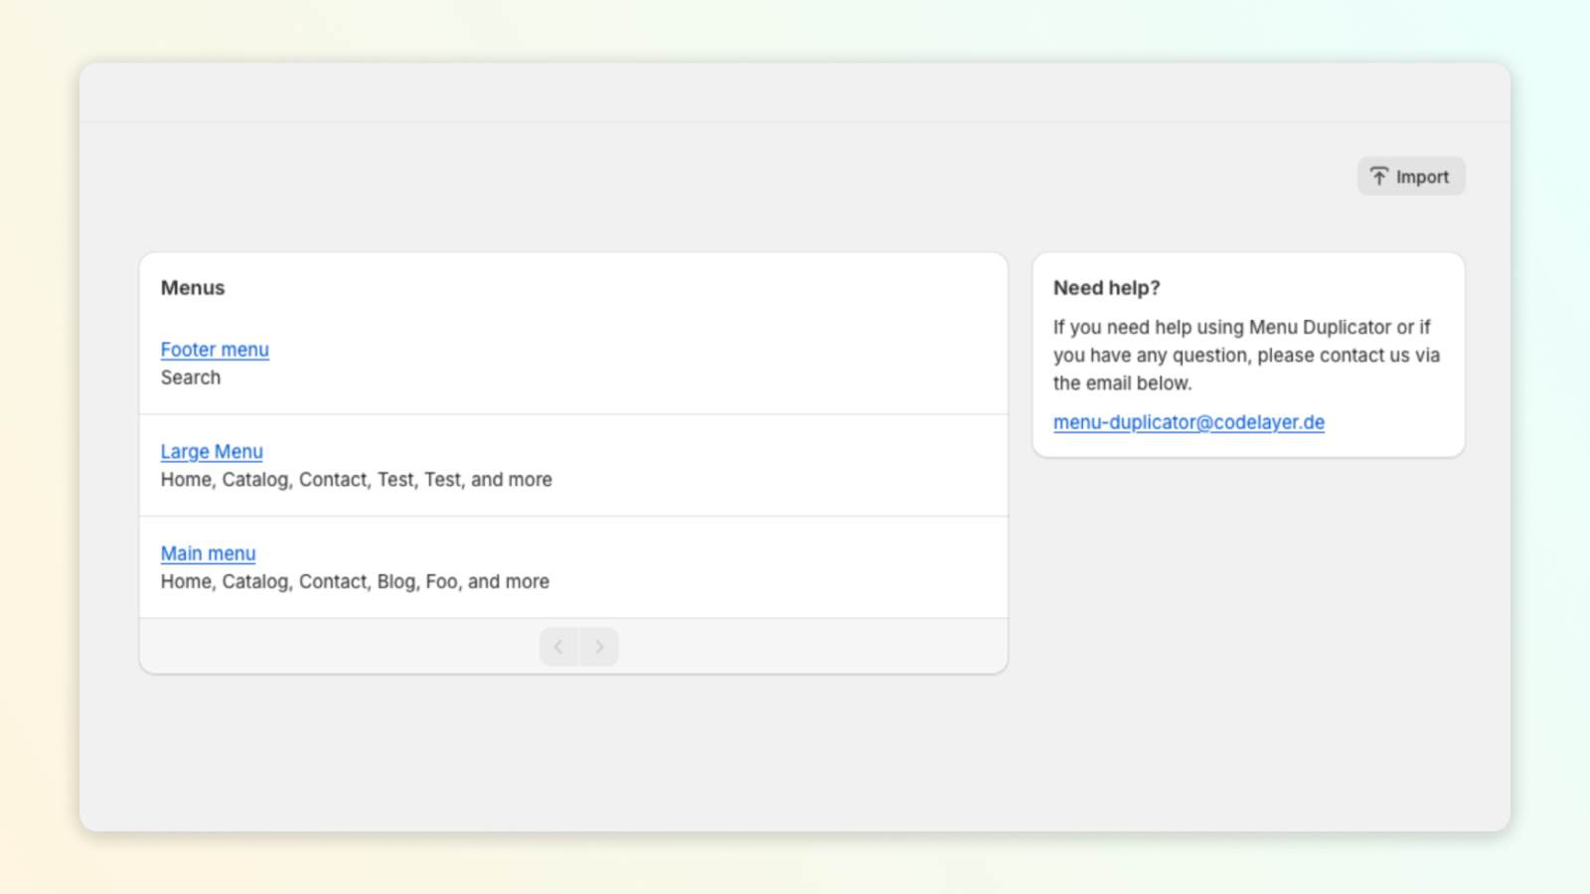Click the right chevron in pagination
Viewport: 1590px width, 894px height.
599,646
